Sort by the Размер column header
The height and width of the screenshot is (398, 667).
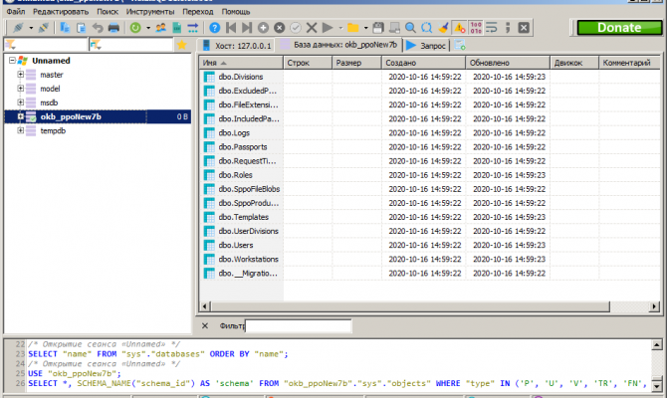[356, 63]
